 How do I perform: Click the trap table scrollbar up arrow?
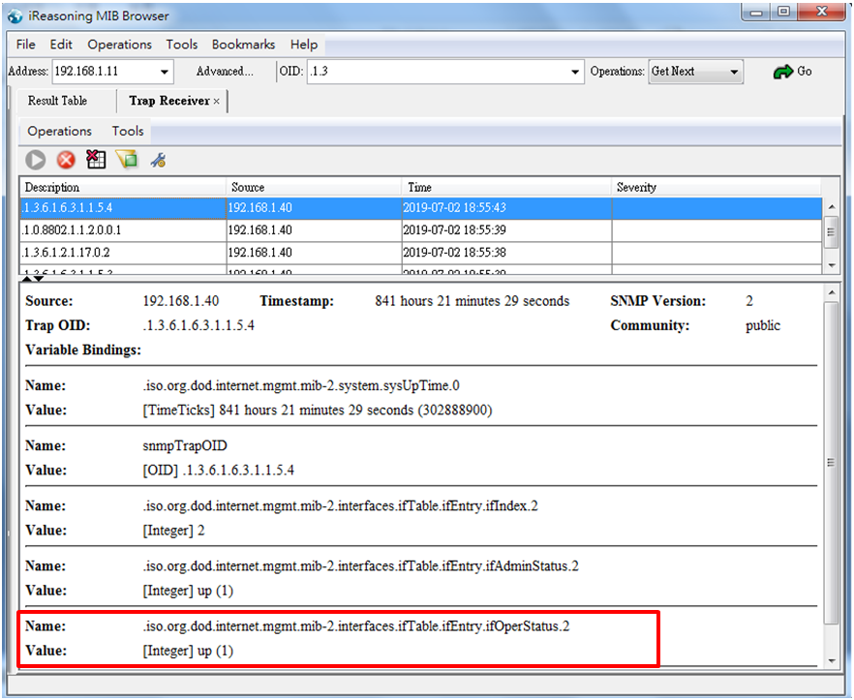[x=831, y=207]
